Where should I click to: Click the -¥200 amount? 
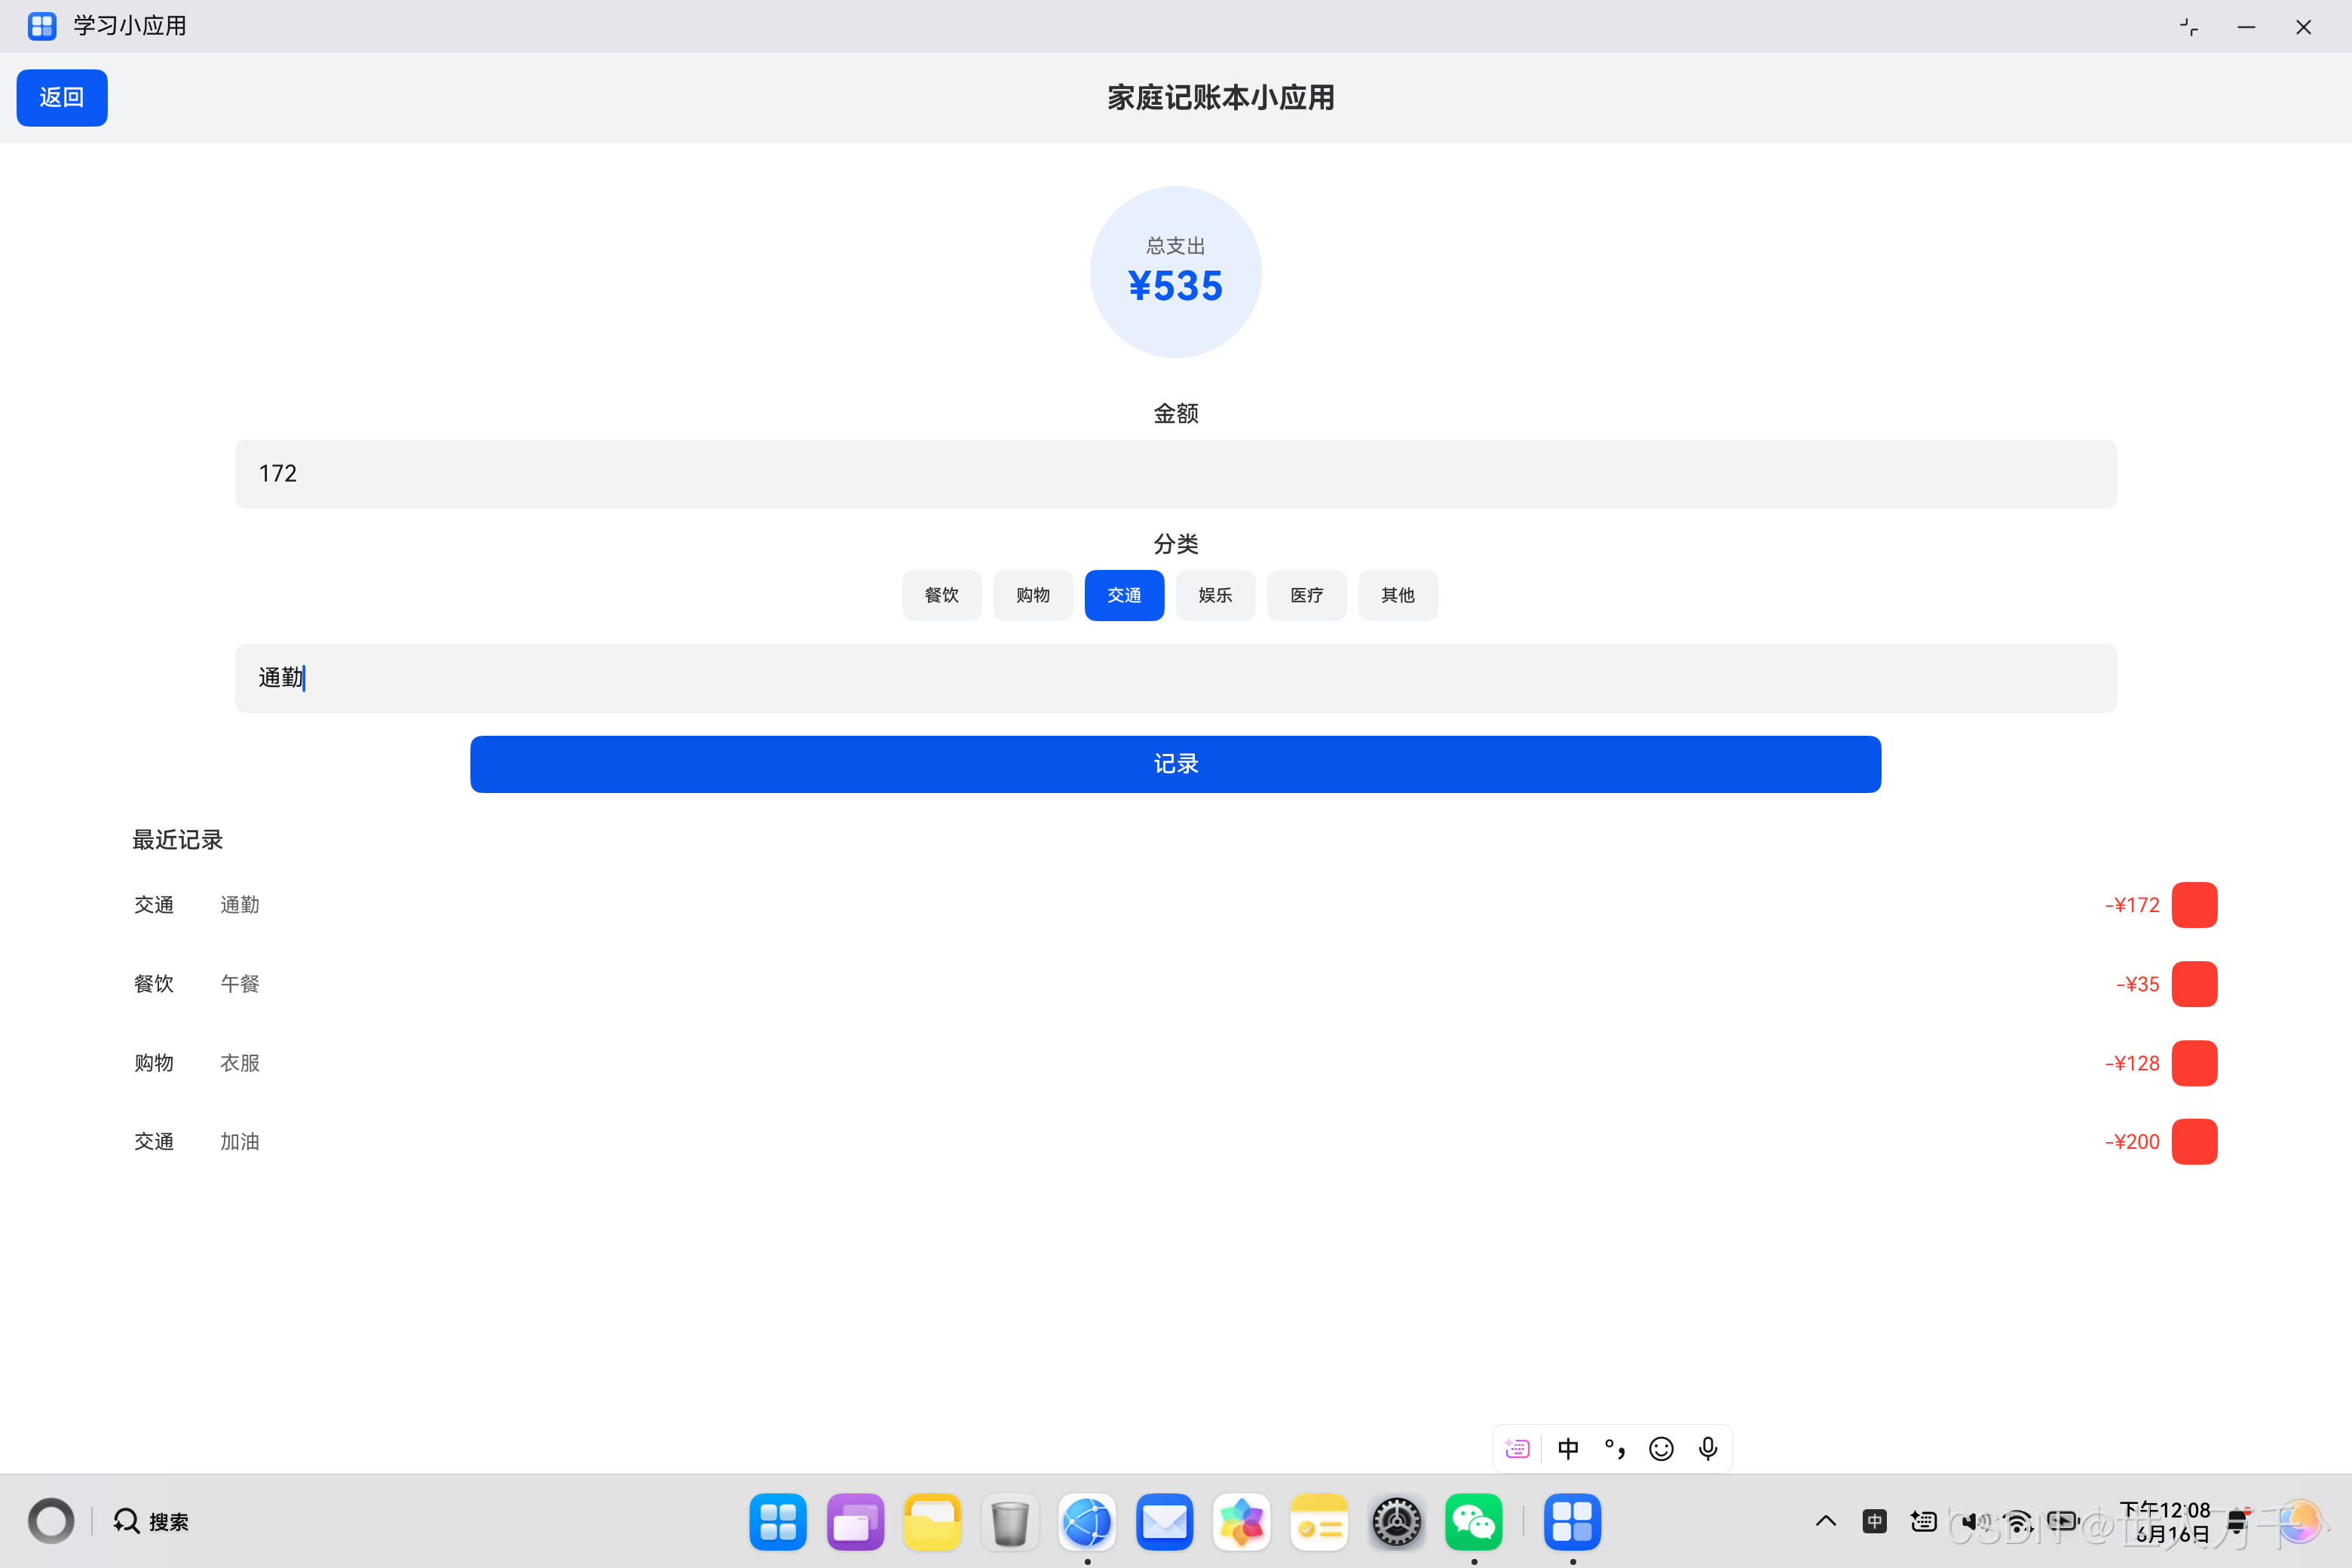click(2132, 1142)
